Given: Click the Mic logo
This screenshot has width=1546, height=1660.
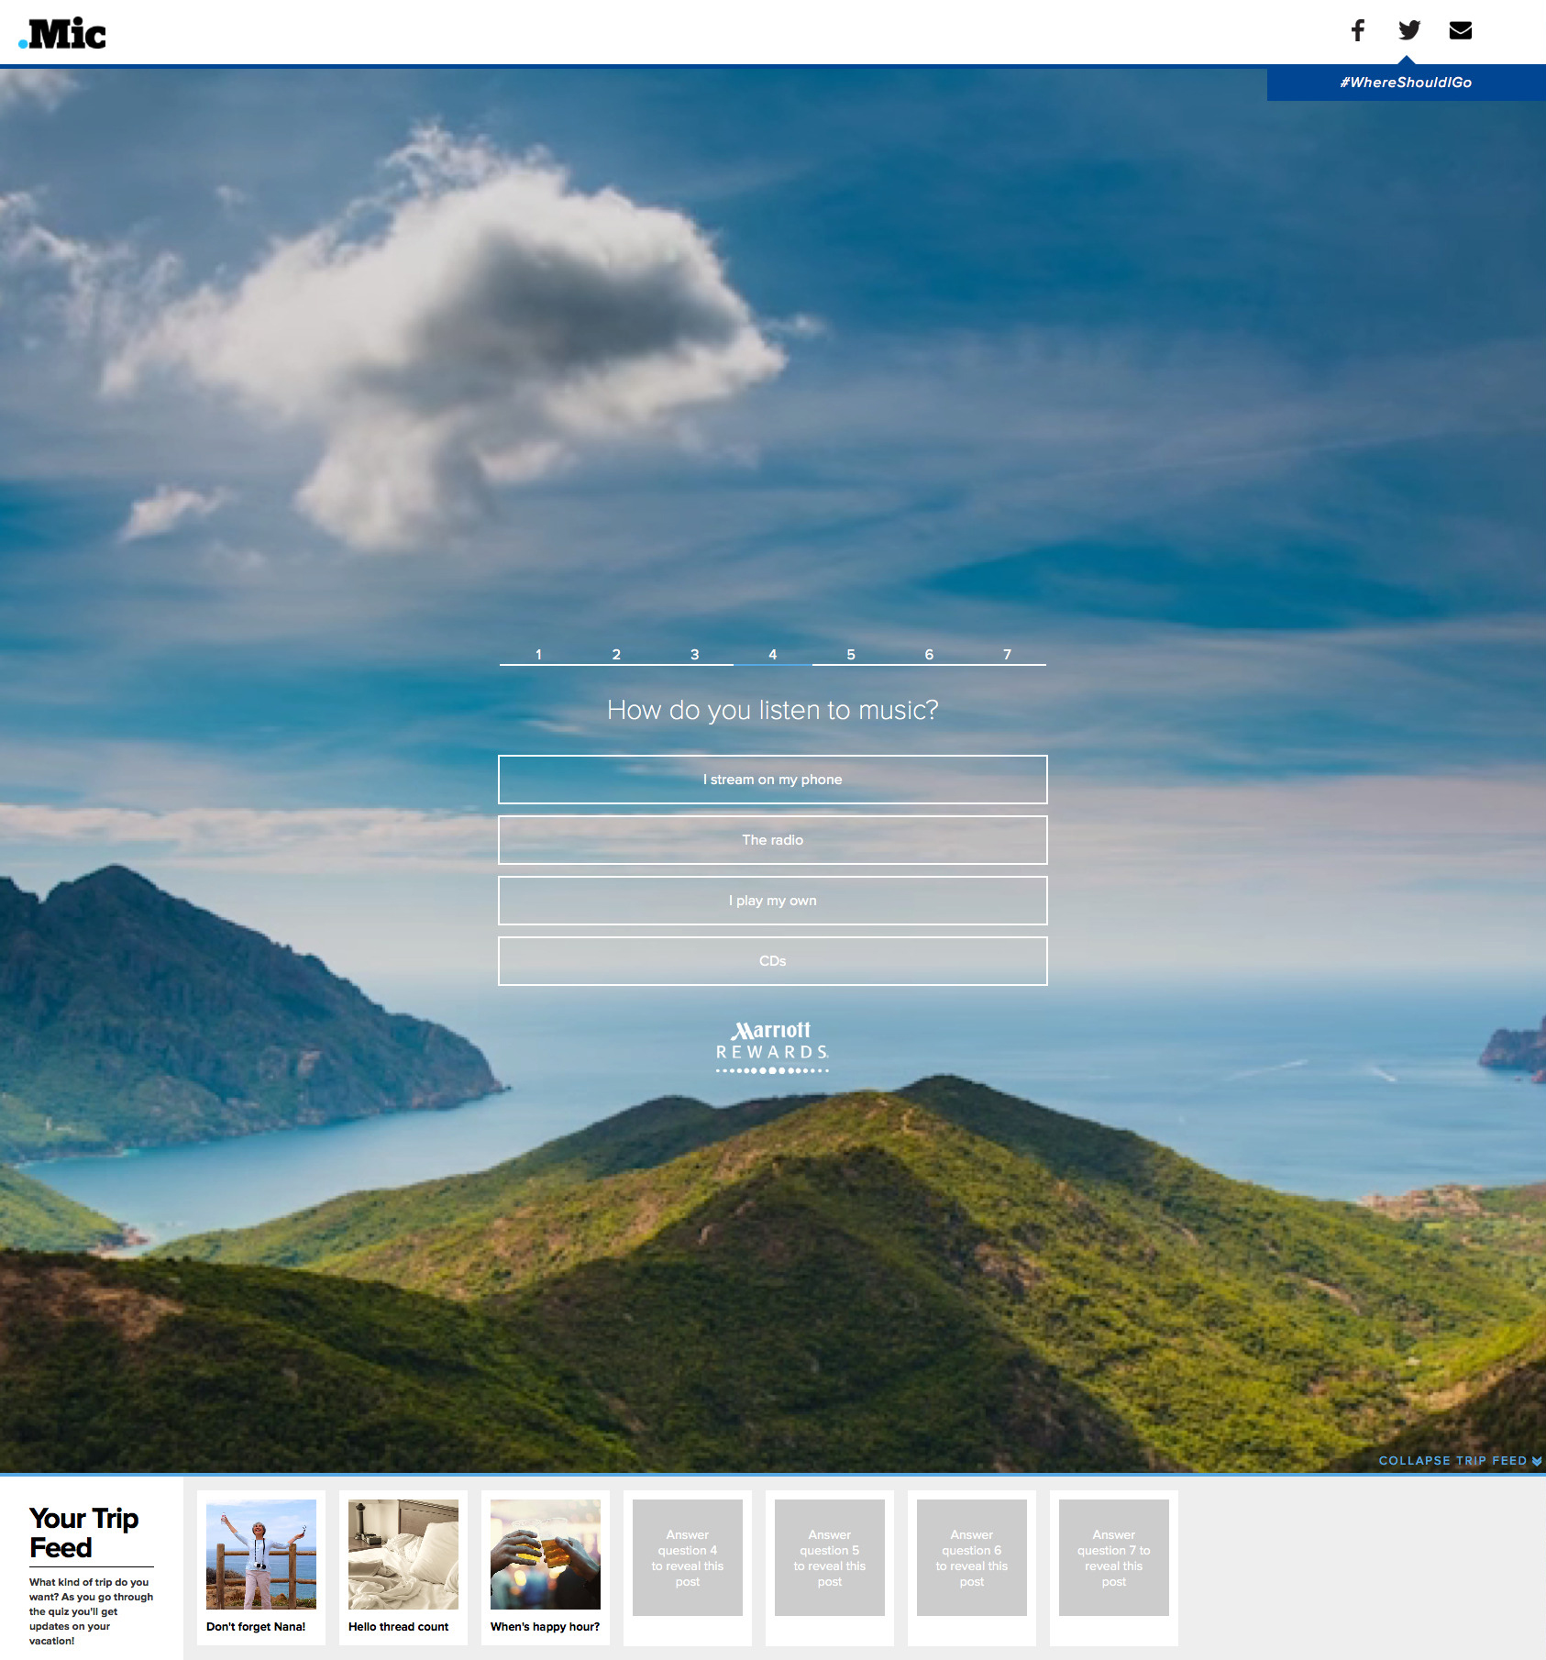Looking at the screenshot, I should click(62, 34).
